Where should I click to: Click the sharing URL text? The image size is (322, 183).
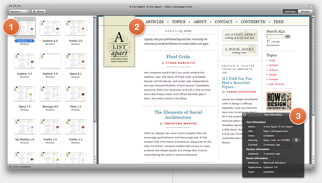tap(276, 140)
